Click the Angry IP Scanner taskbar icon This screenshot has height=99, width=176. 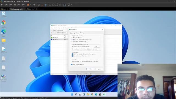104,94
